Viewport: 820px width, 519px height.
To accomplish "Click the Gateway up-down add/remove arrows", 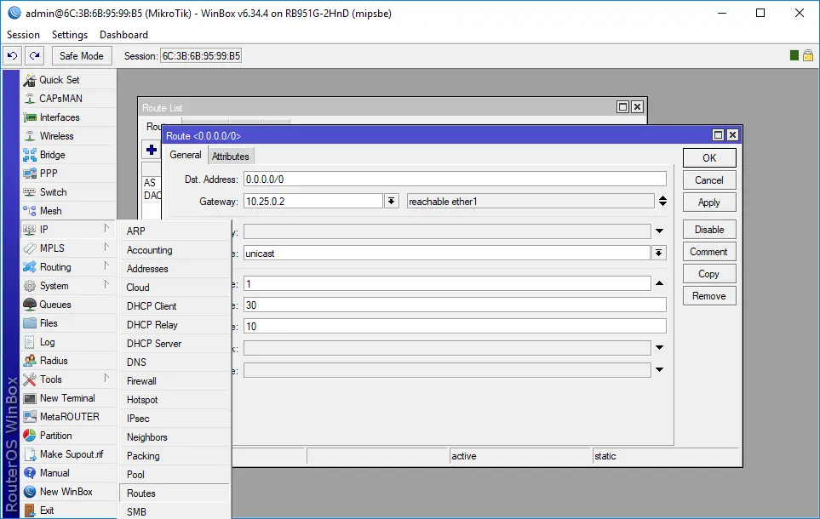I will click(662, 202).
